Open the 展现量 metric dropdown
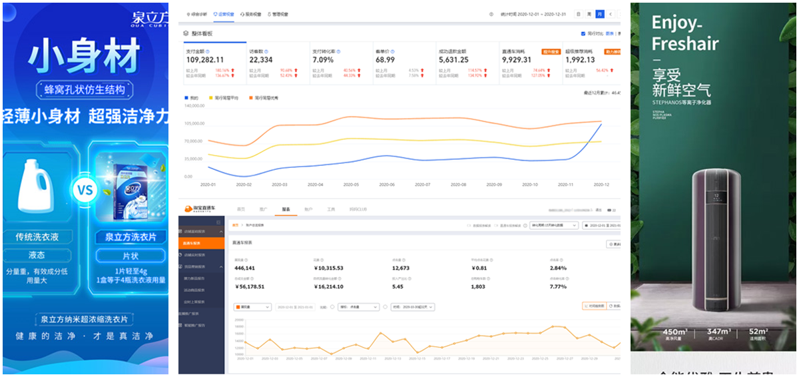The height and width of the screenshot is (377, 799). [252, 307]
